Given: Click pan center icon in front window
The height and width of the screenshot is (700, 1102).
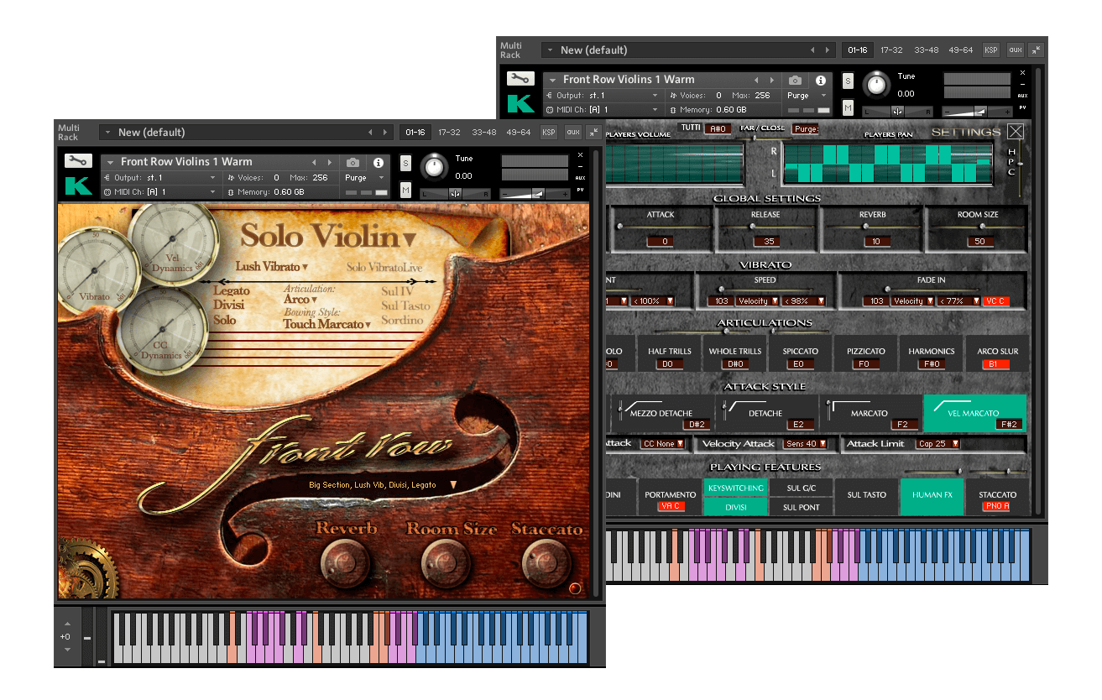Looking at the screenshot, I should [x=454, y=193].
